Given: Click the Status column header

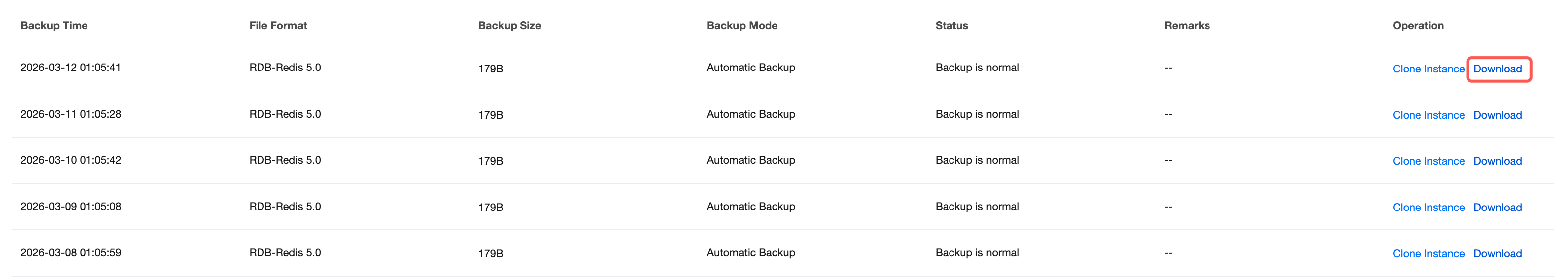Looking at the screenshot, I should point(951,25).
